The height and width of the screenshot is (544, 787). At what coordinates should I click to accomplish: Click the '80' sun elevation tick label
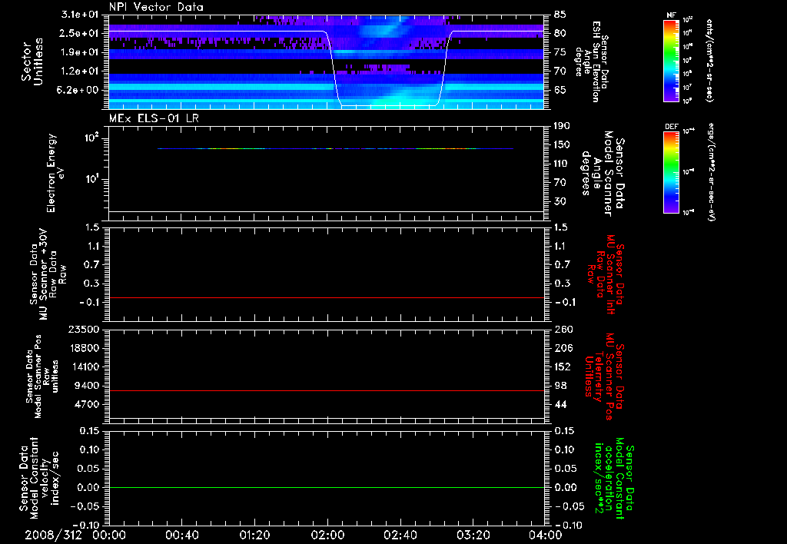pos(560,33)
